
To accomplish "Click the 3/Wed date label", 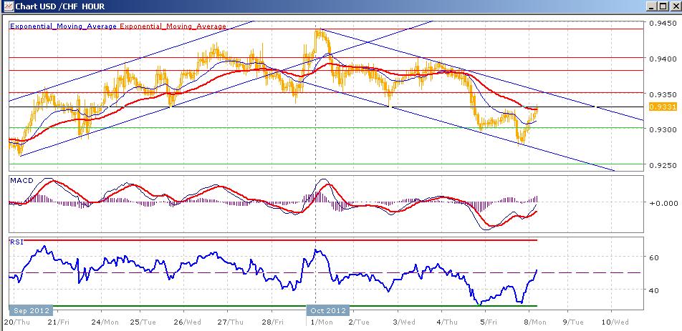I will click(x=403, y=322).
